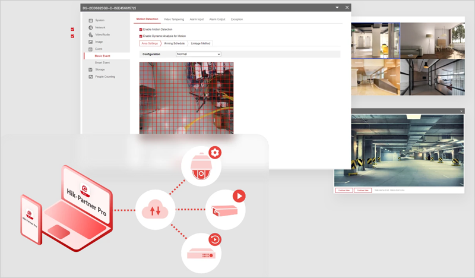This screenshot has width=475, height=278.
Task: Click the red gear icon above the dome camera
Action: (x=216, y=152)
